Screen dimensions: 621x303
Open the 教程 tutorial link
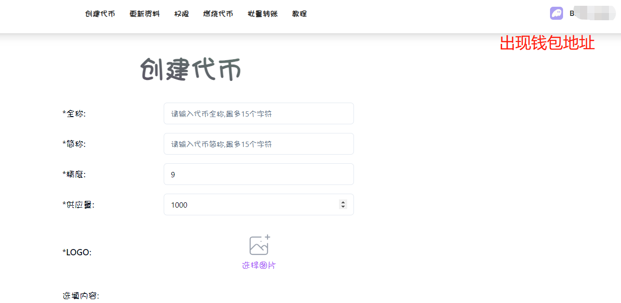click(299, 14)
